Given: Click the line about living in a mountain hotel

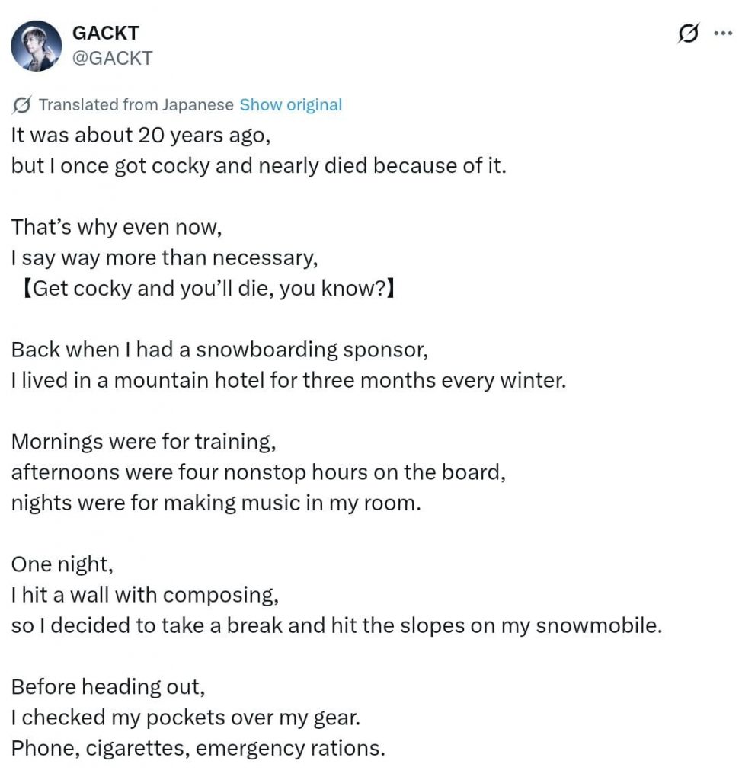Looking at the screenshot, I should tap(289, 380).
